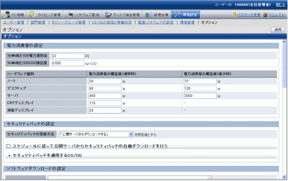Click the scrollbar up arrow

[284, 42]
